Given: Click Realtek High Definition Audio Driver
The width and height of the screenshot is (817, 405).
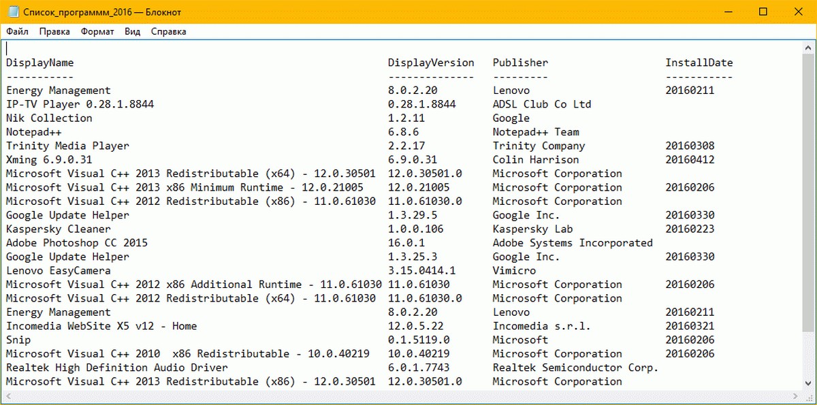Looking at the screenshot, I should click(x=117, y=368).
